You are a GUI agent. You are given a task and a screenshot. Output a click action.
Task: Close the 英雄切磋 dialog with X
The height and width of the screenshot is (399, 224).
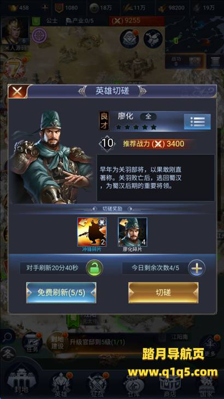tap(17, 91)
